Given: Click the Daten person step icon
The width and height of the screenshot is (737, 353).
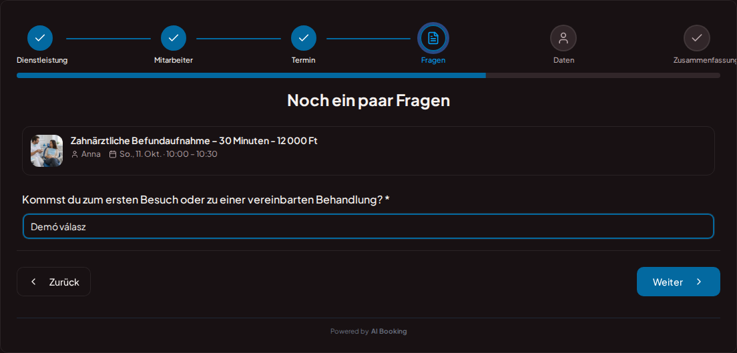Looking at the screenshot, I should tap(563, 38).
